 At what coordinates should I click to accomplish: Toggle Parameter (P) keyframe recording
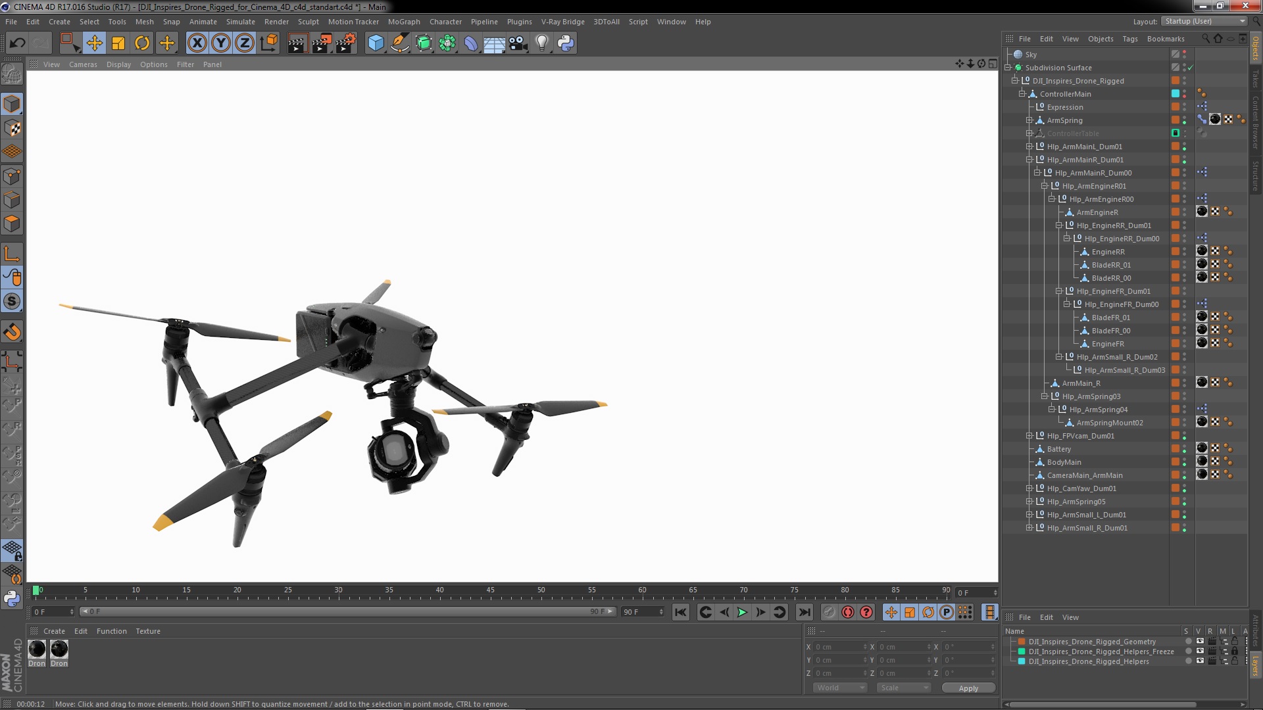tap(947, 612)
